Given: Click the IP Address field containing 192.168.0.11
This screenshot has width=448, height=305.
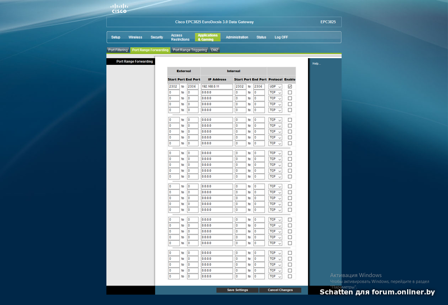Looking at the screenshot, I should (216, 87).
